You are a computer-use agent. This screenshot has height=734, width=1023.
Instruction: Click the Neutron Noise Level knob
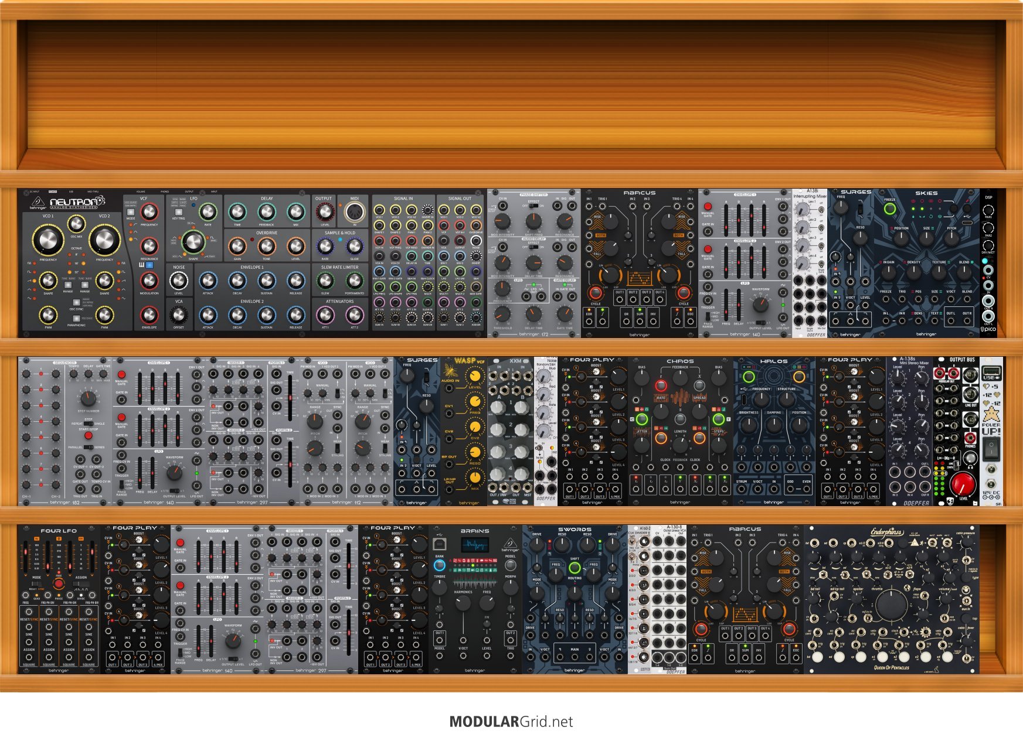click(x=179, y=281)
